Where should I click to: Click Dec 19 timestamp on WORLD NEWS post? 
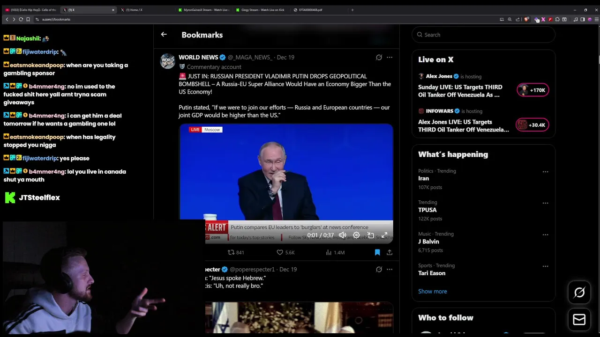tap(285, 57)
